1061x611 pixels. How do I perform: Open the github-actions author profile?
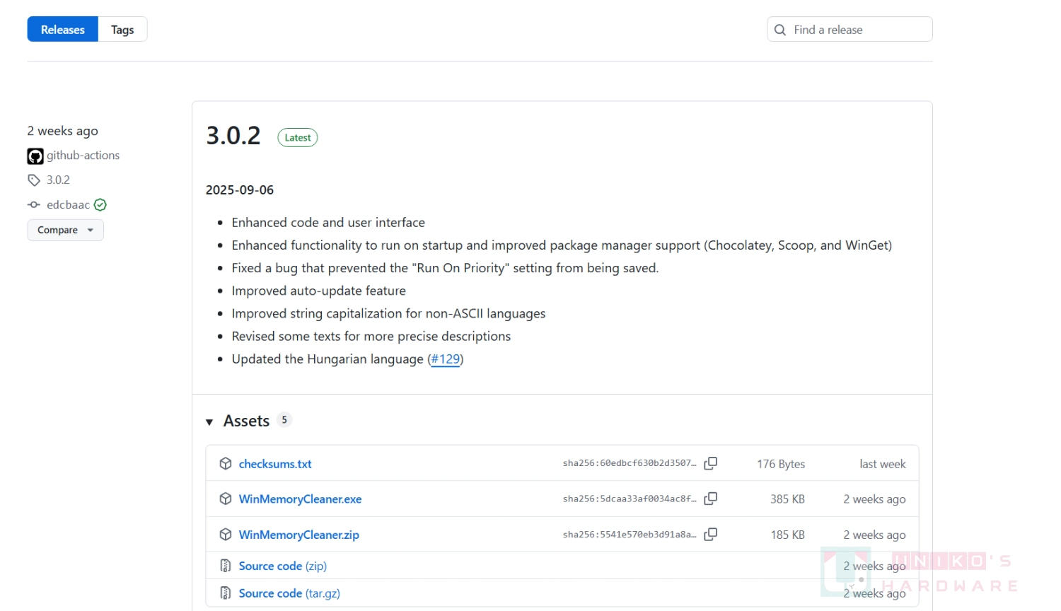83,156
